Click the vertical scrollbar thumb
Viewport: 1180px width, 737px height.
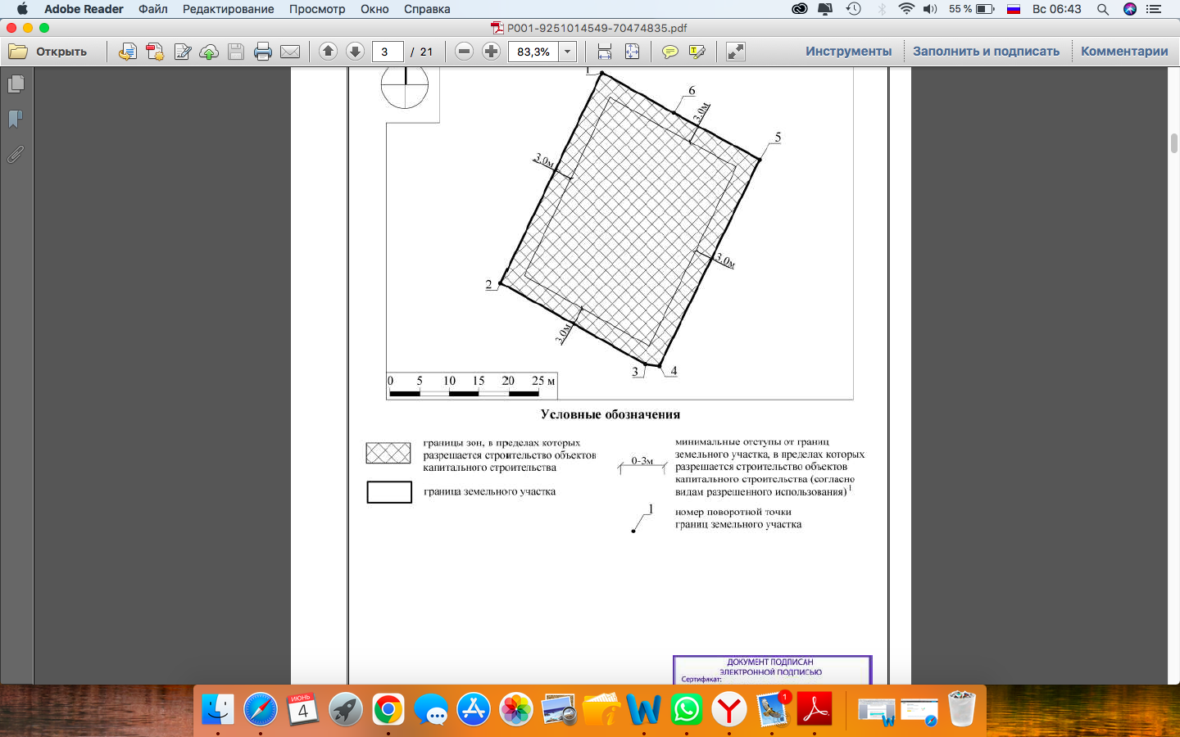(1174, 142)
